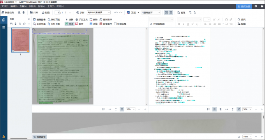
Task: Start recognition with the 识别 button
Action: coord(80,13)
